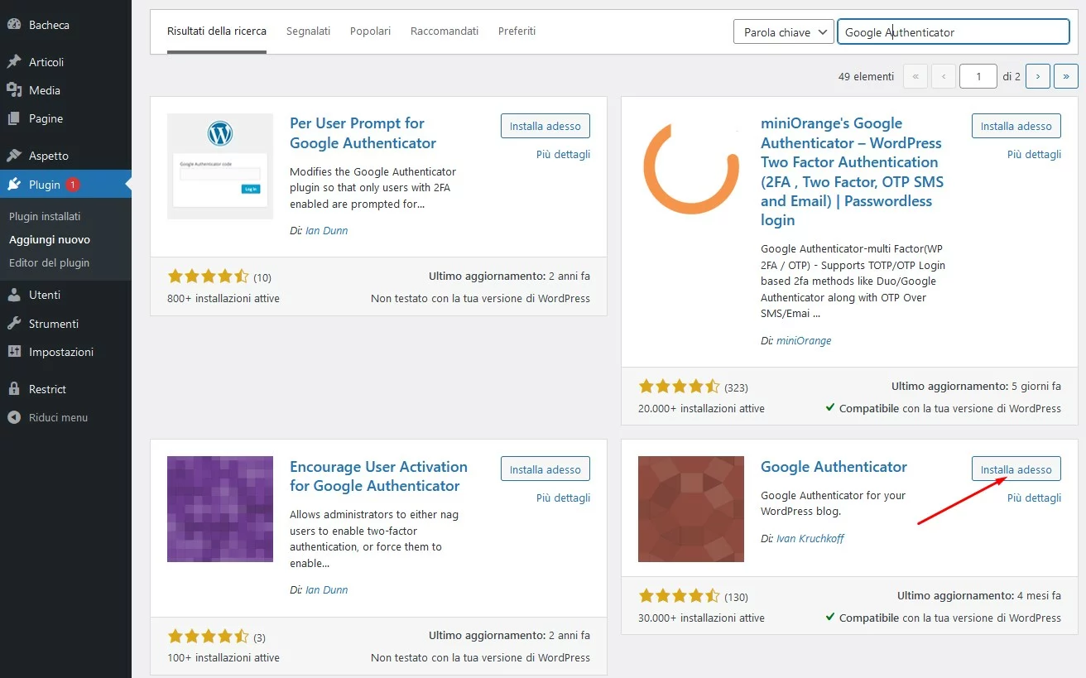The height and width of the screenshot is (678, 1086).
Task: Click the Articoli pin icon
Action: click(x=14, y=62)
